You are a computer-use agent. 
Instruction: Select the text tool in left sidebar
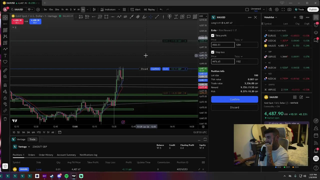coord(5,55)
